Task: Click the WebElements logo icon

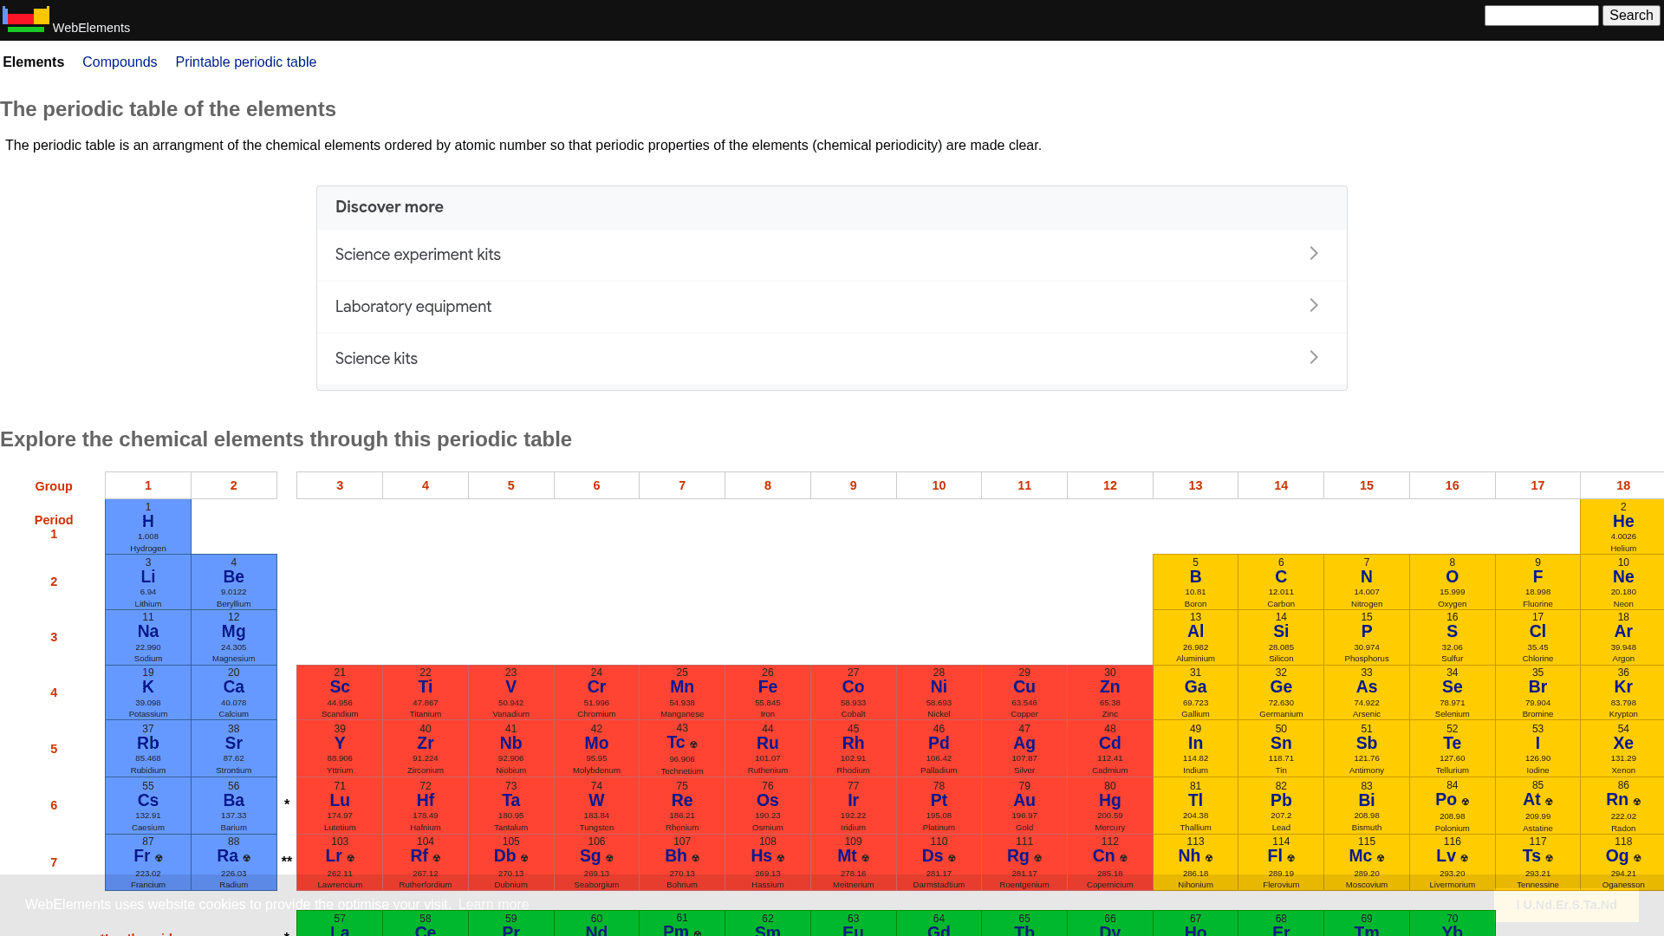Action: pyautogui.click(x=25, y=18)
